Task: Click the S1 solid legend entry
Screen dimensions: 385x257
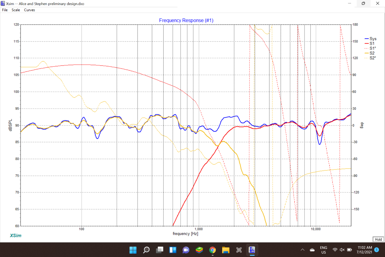Action: 369,44
